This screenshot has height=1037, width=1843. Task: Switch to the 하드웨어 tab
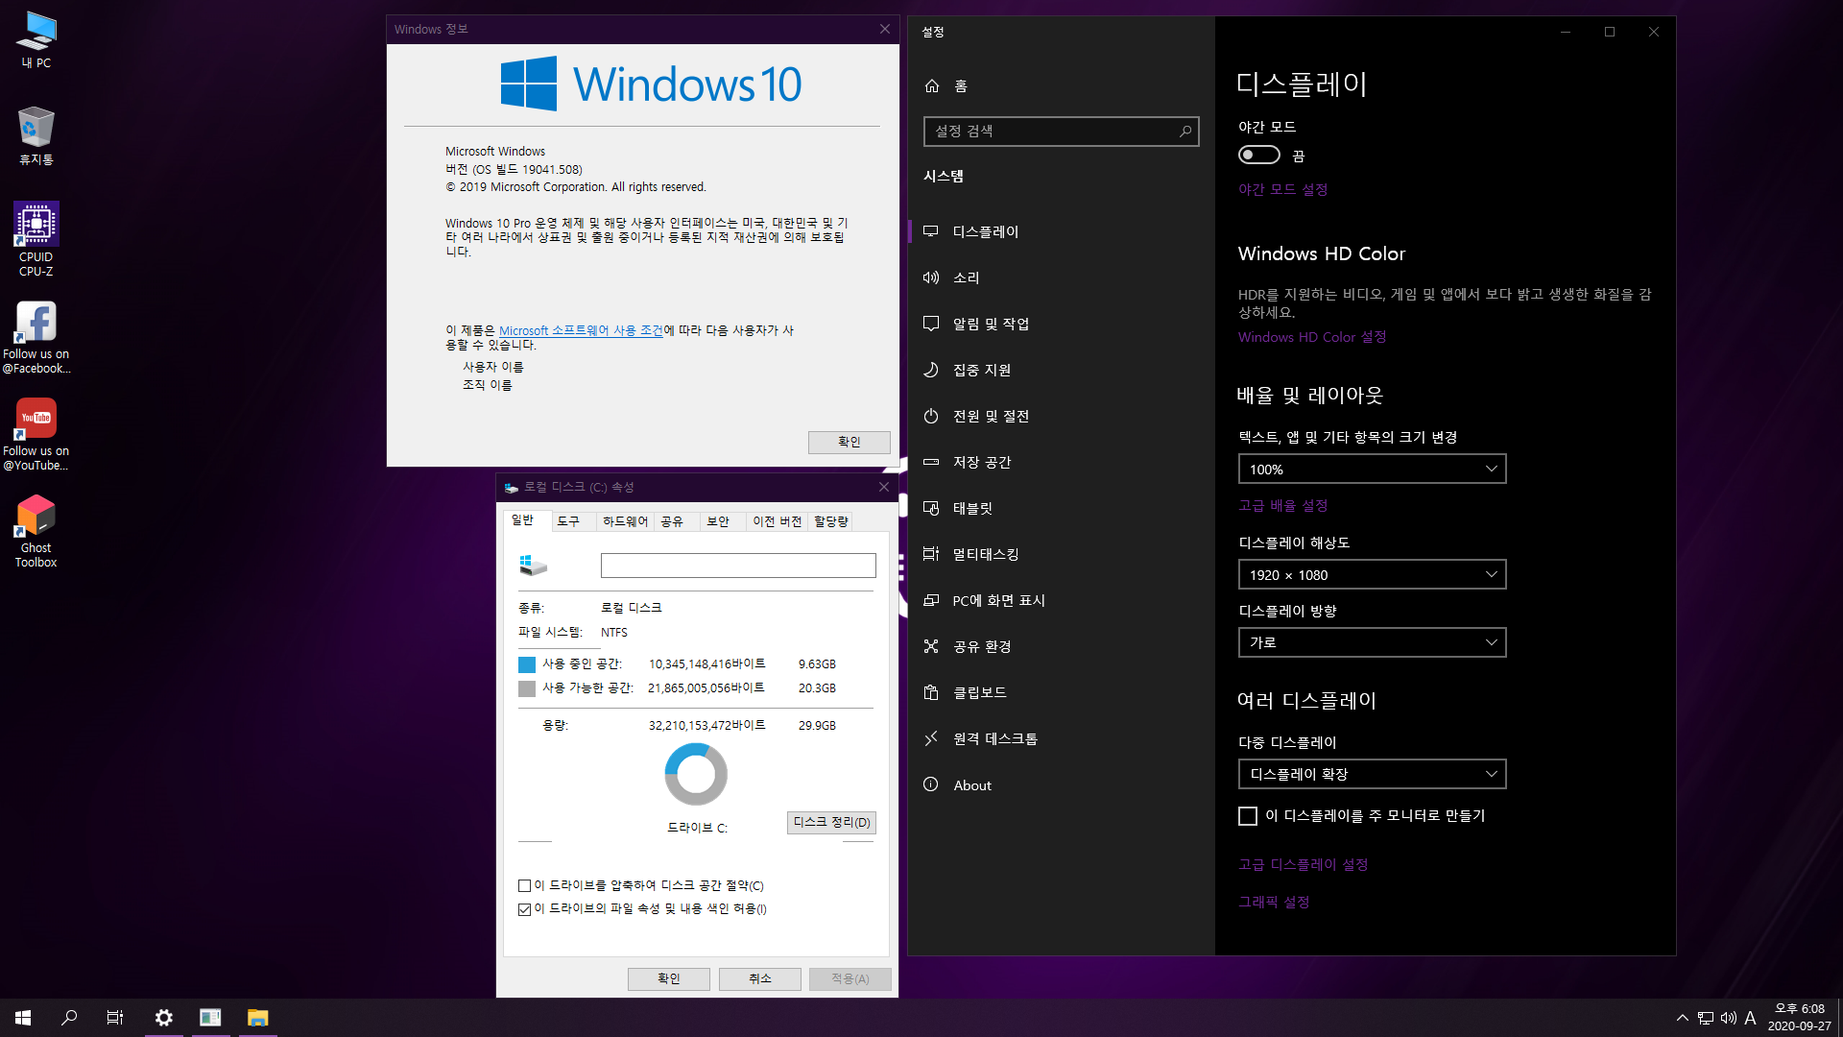[625, 521]
